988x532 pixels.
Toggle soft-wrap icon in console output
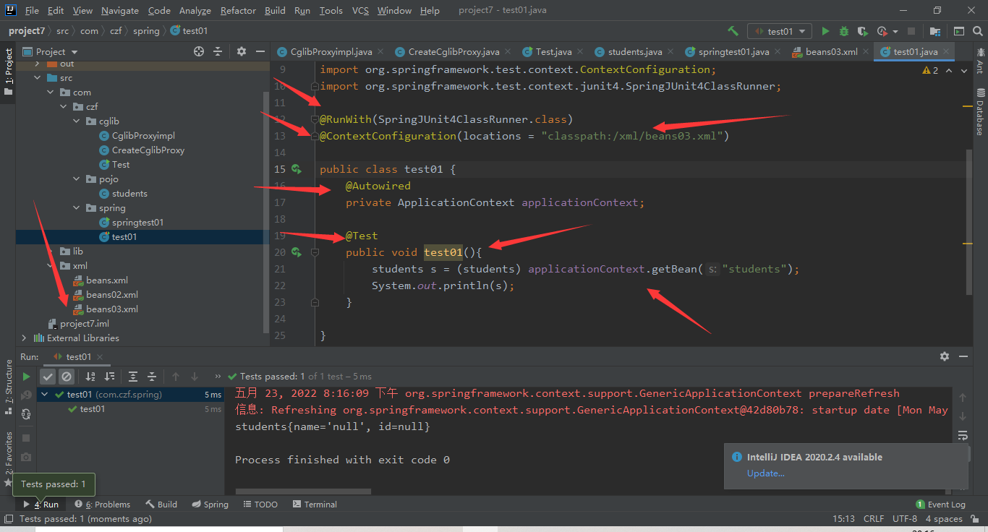[x=963, y=434]
